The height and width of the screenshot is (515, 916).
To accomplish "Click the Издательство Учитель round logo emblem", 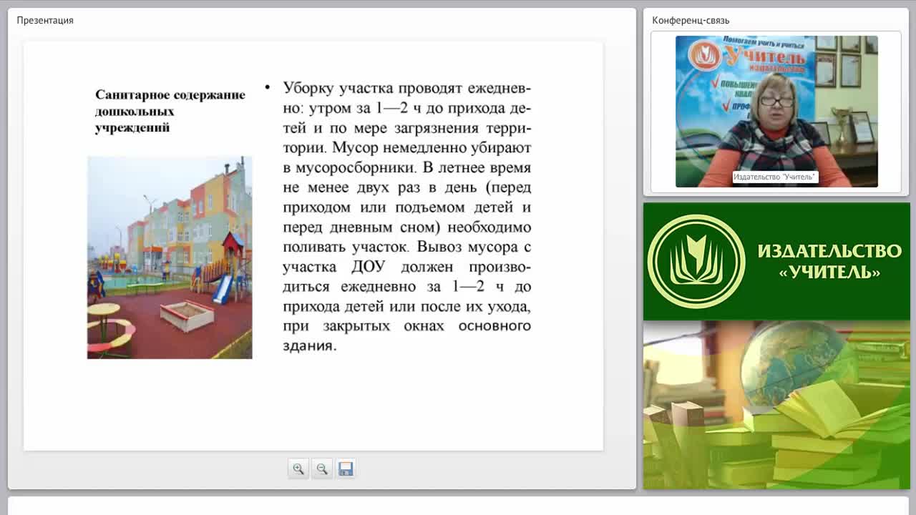I will pos(696,261).
